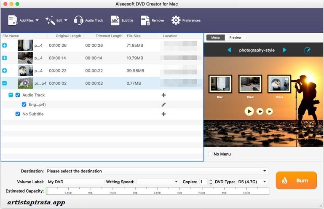Select the Title2 menu thumbnail
The width and height of the screenshot is (324, 209).
coord(250,84)
